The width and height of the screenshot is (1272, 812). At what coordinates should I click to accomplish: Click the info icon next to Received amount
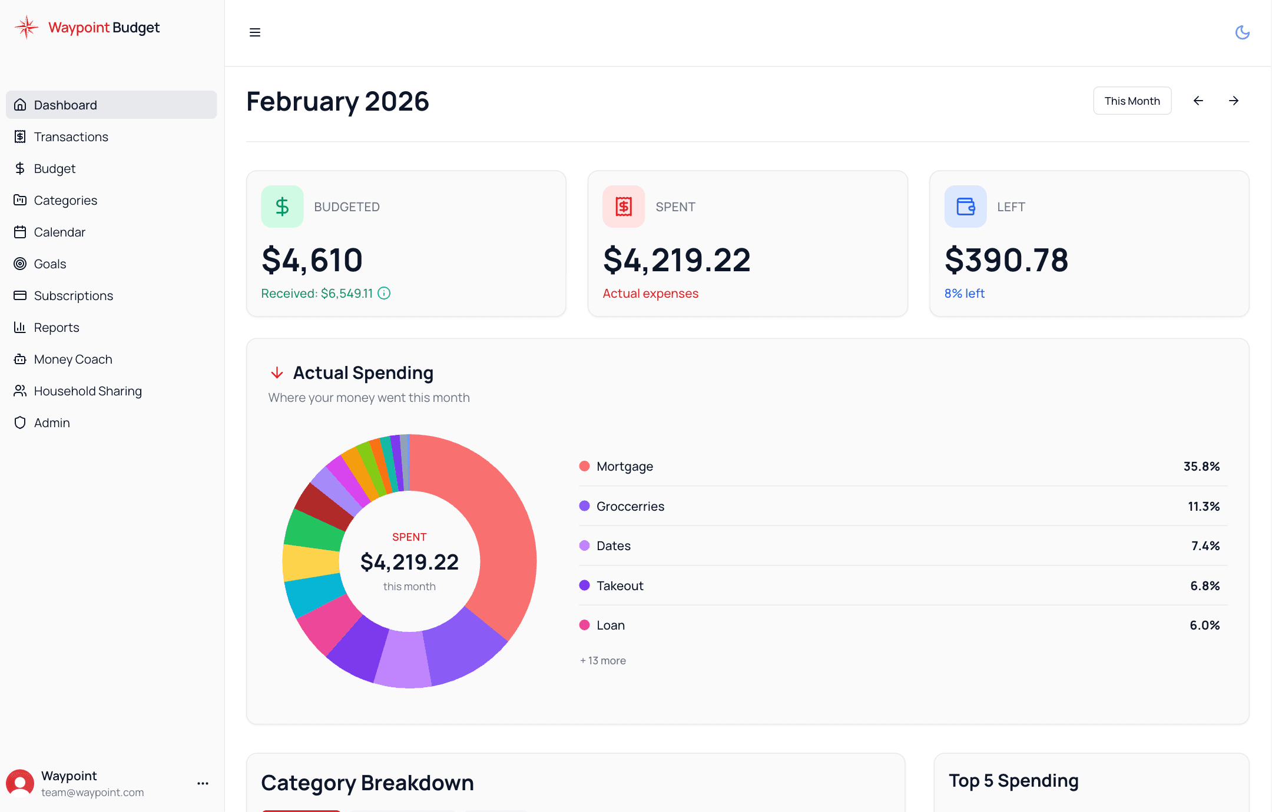(x=385, y=292)
